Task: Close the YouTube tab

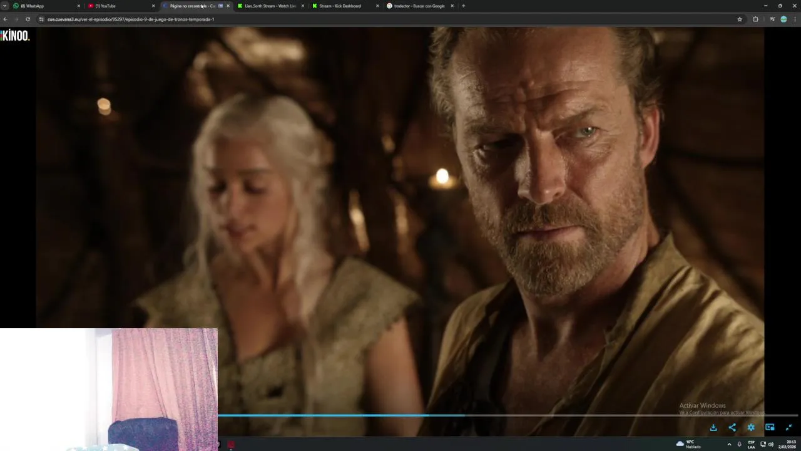Action: tap(153, 6)
